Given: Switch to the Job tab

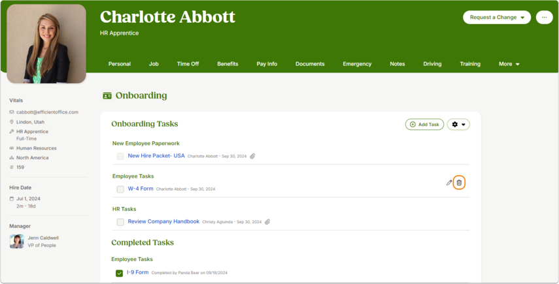Looking at the screenshot, I should click(154, 64).
